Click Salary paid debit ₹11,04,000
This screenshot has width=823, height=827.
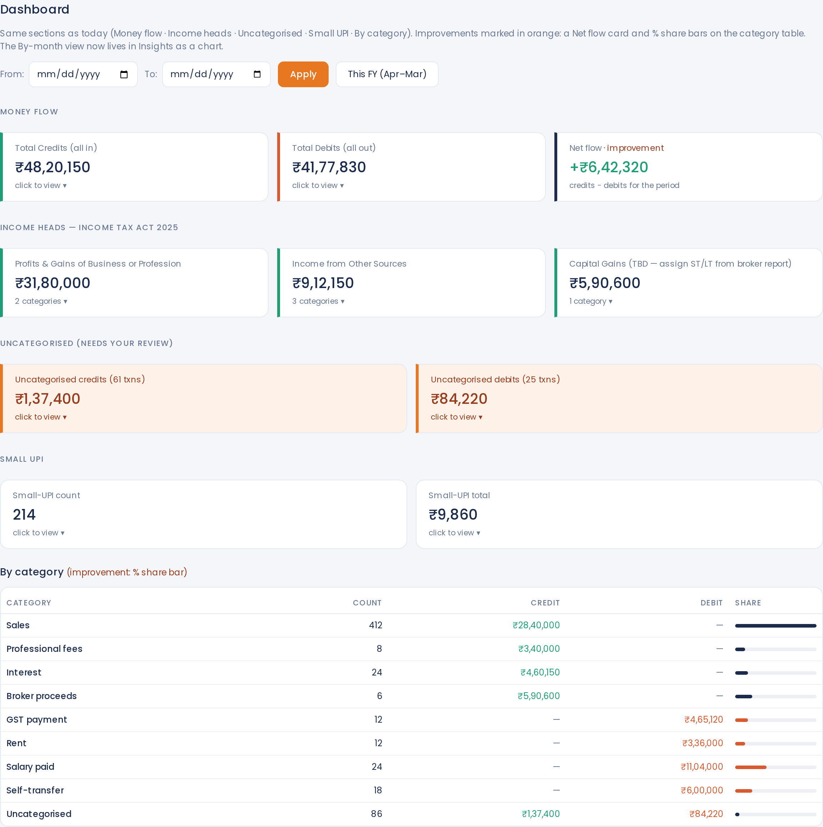[x=702, y=767]
